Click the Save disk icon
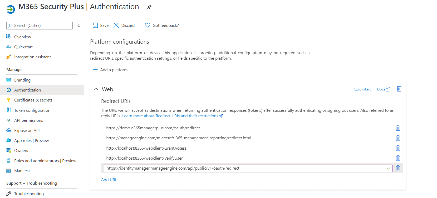 [95, 25]
